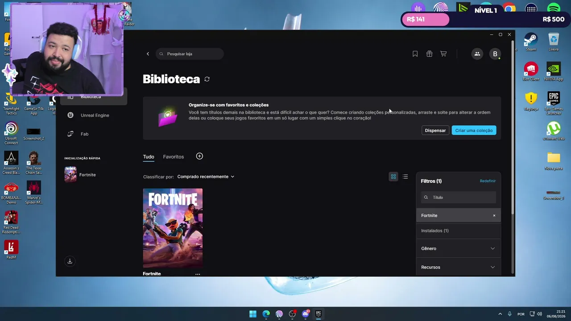Screen dimensions: 571x321
Task: Open the friends list icon
Action: coord(477,54)
